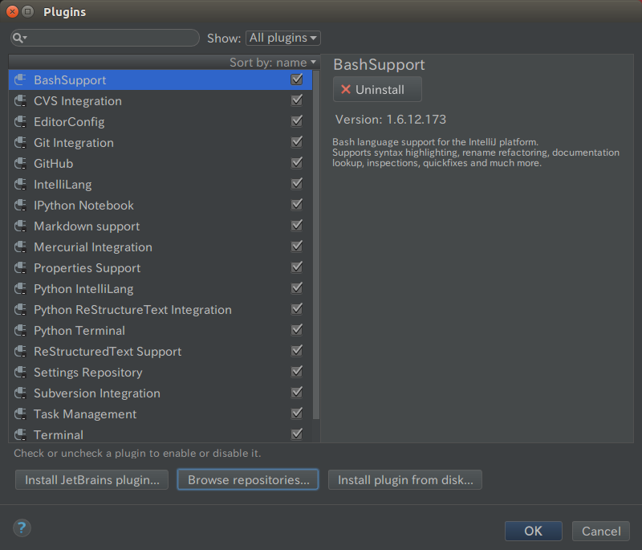Open the Sort by name dropdown
Image resolution: width=642 pixels, height=550 pixels.
[x=273, y=63]
